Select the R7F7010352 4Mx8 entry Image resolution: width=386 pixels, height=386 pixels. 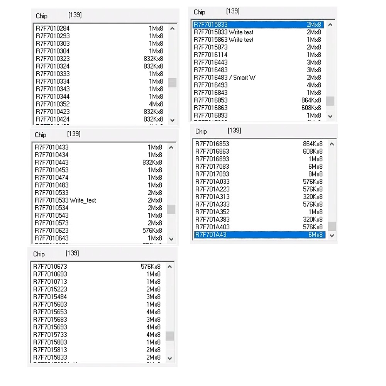(x=53, y=104)
